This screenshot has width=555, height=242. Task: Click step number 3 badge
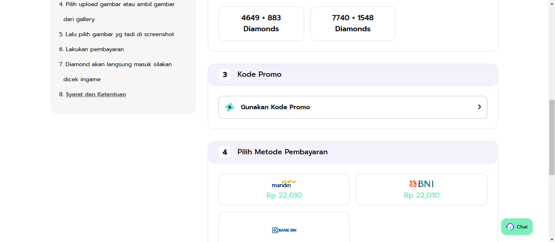pyautogui.click(x=225, y=75)
